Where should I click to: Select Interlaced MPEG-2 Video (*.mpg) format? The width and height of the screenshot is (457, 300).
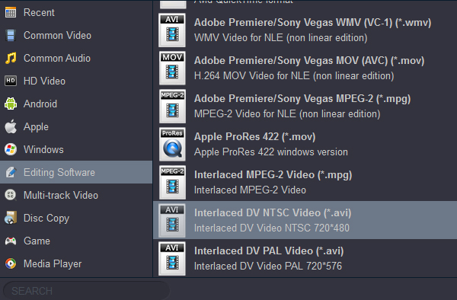(x=305, y=182)
